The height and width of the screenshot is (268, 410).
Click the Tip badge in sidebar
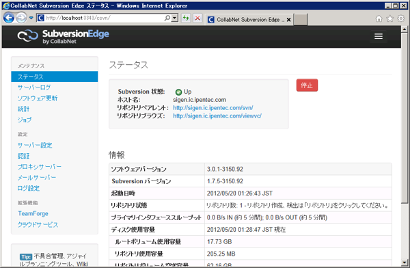click(x=26, y=257)
